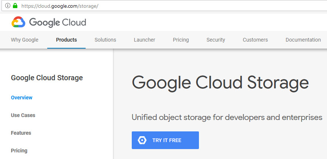The image size is (327, 159).
Task: Go to Features in the sidebar
Action: click(21, 133)
